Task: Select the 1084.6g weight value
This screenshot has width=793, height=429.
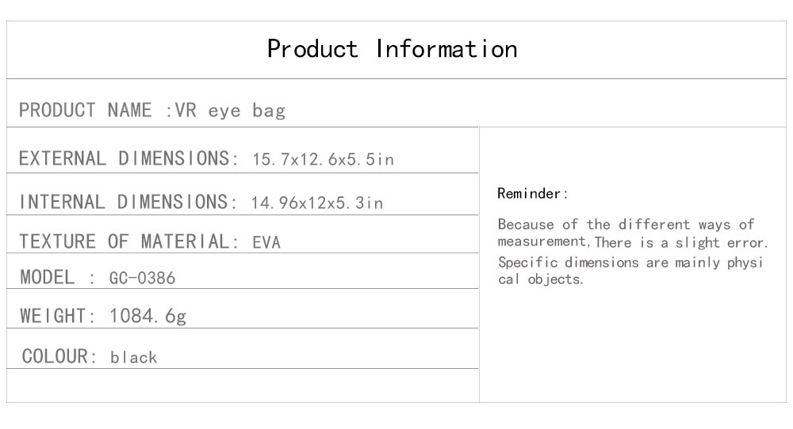Action: click(x=147, y=317)
